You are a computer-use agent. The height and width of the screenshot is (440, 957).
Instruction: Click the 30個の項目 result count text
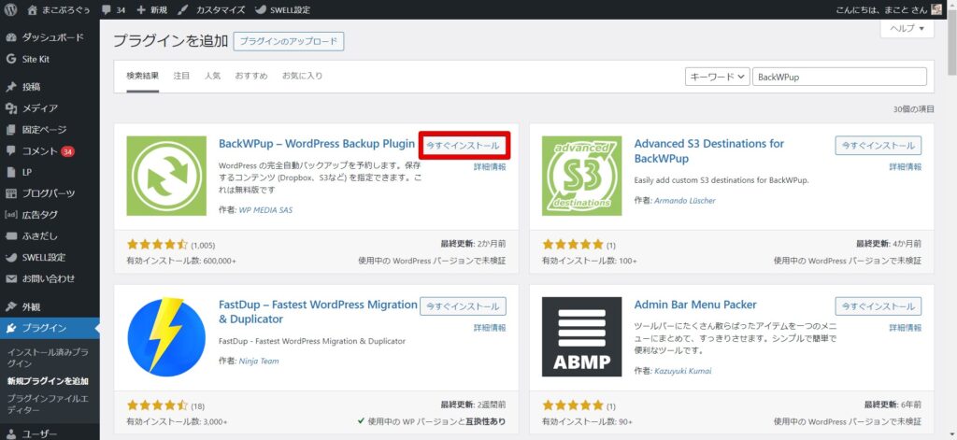click(x=914, y=109)
